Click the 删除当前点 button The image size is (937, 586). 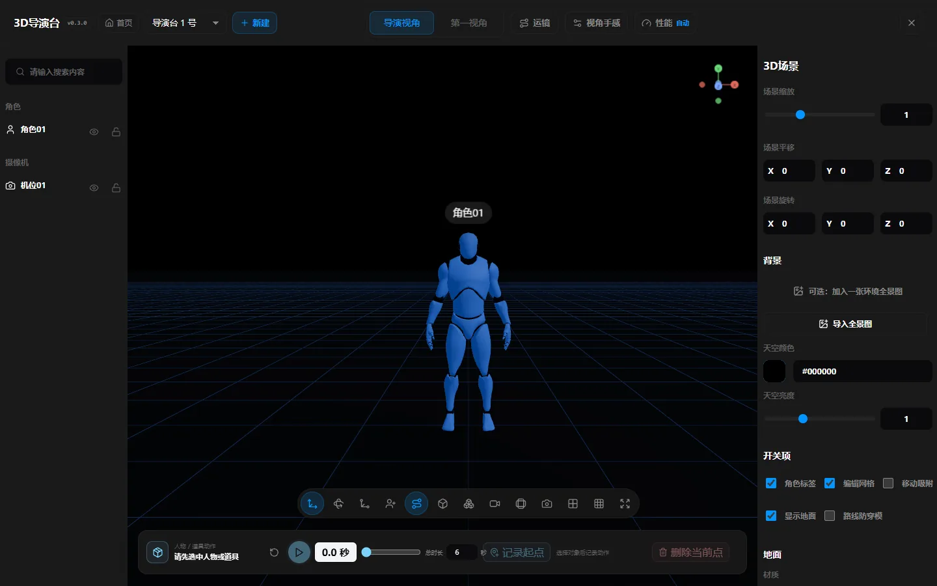(x=690, y=552)
